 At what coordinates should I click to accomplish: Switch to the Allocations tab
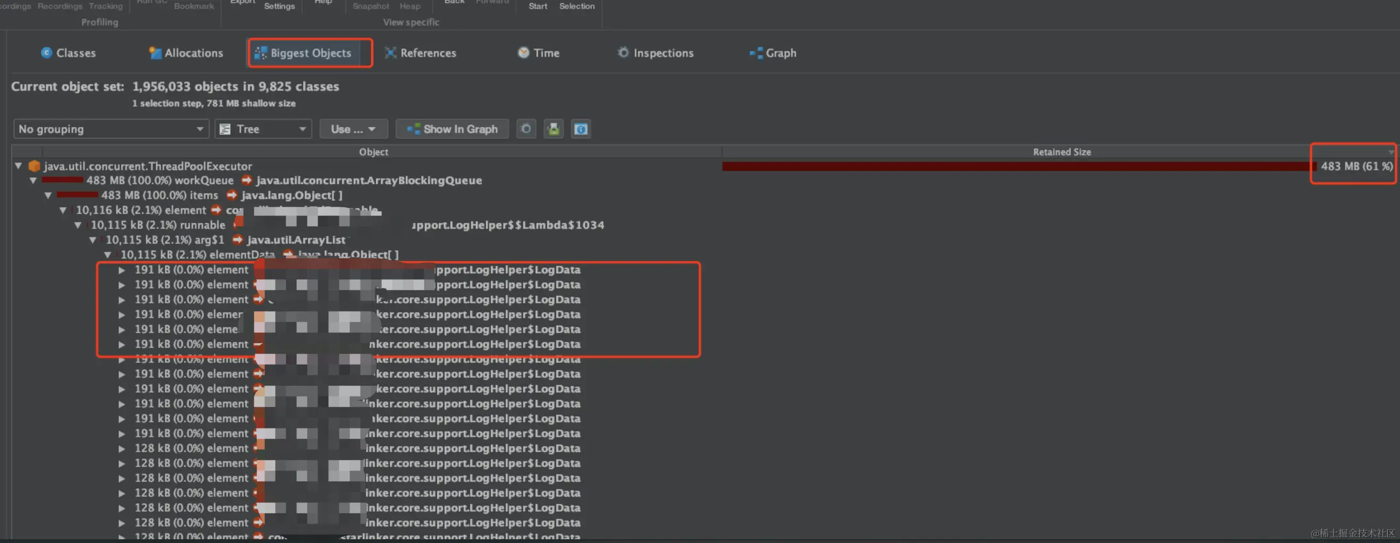click(x=186, y=53)
